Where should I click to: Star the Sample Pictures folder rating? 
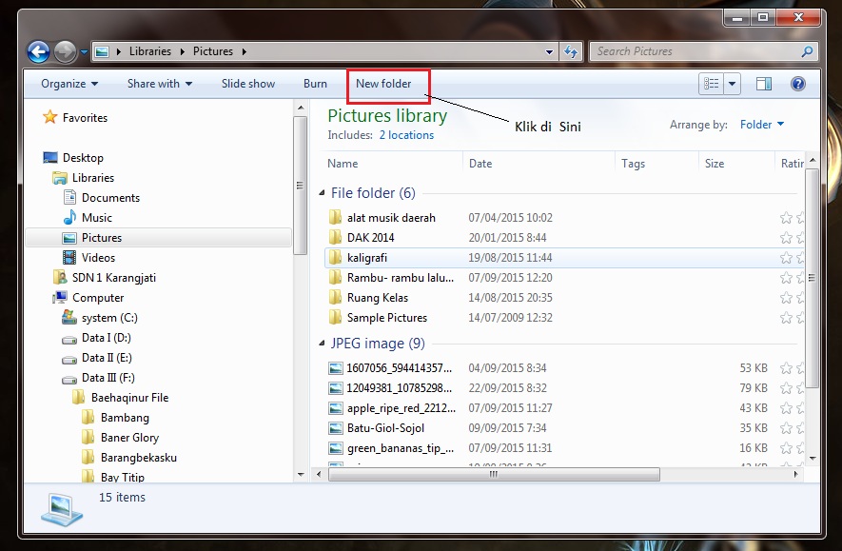(x=787, y=318)
